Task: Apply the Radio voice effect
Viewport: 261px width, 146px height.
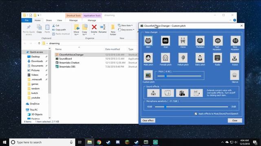Action: pyautogui.click(x=217, y=58)
